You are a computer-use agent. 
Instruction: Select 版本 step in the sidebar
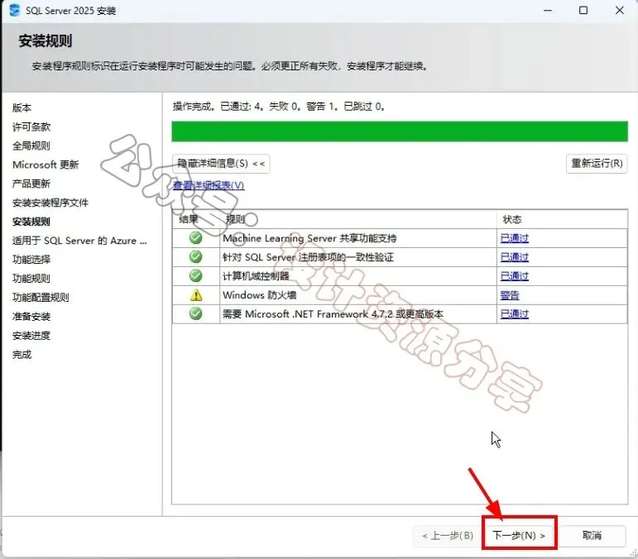[22, 107]
